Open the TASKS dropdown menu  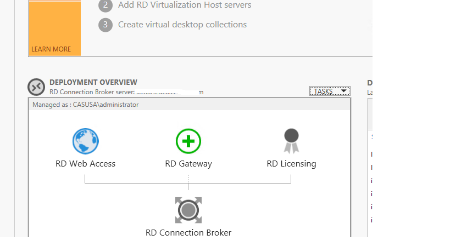330,91
